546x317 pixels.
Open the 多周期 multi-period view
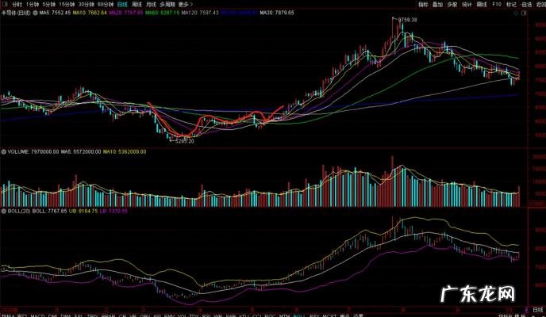(x=167, y=4)
